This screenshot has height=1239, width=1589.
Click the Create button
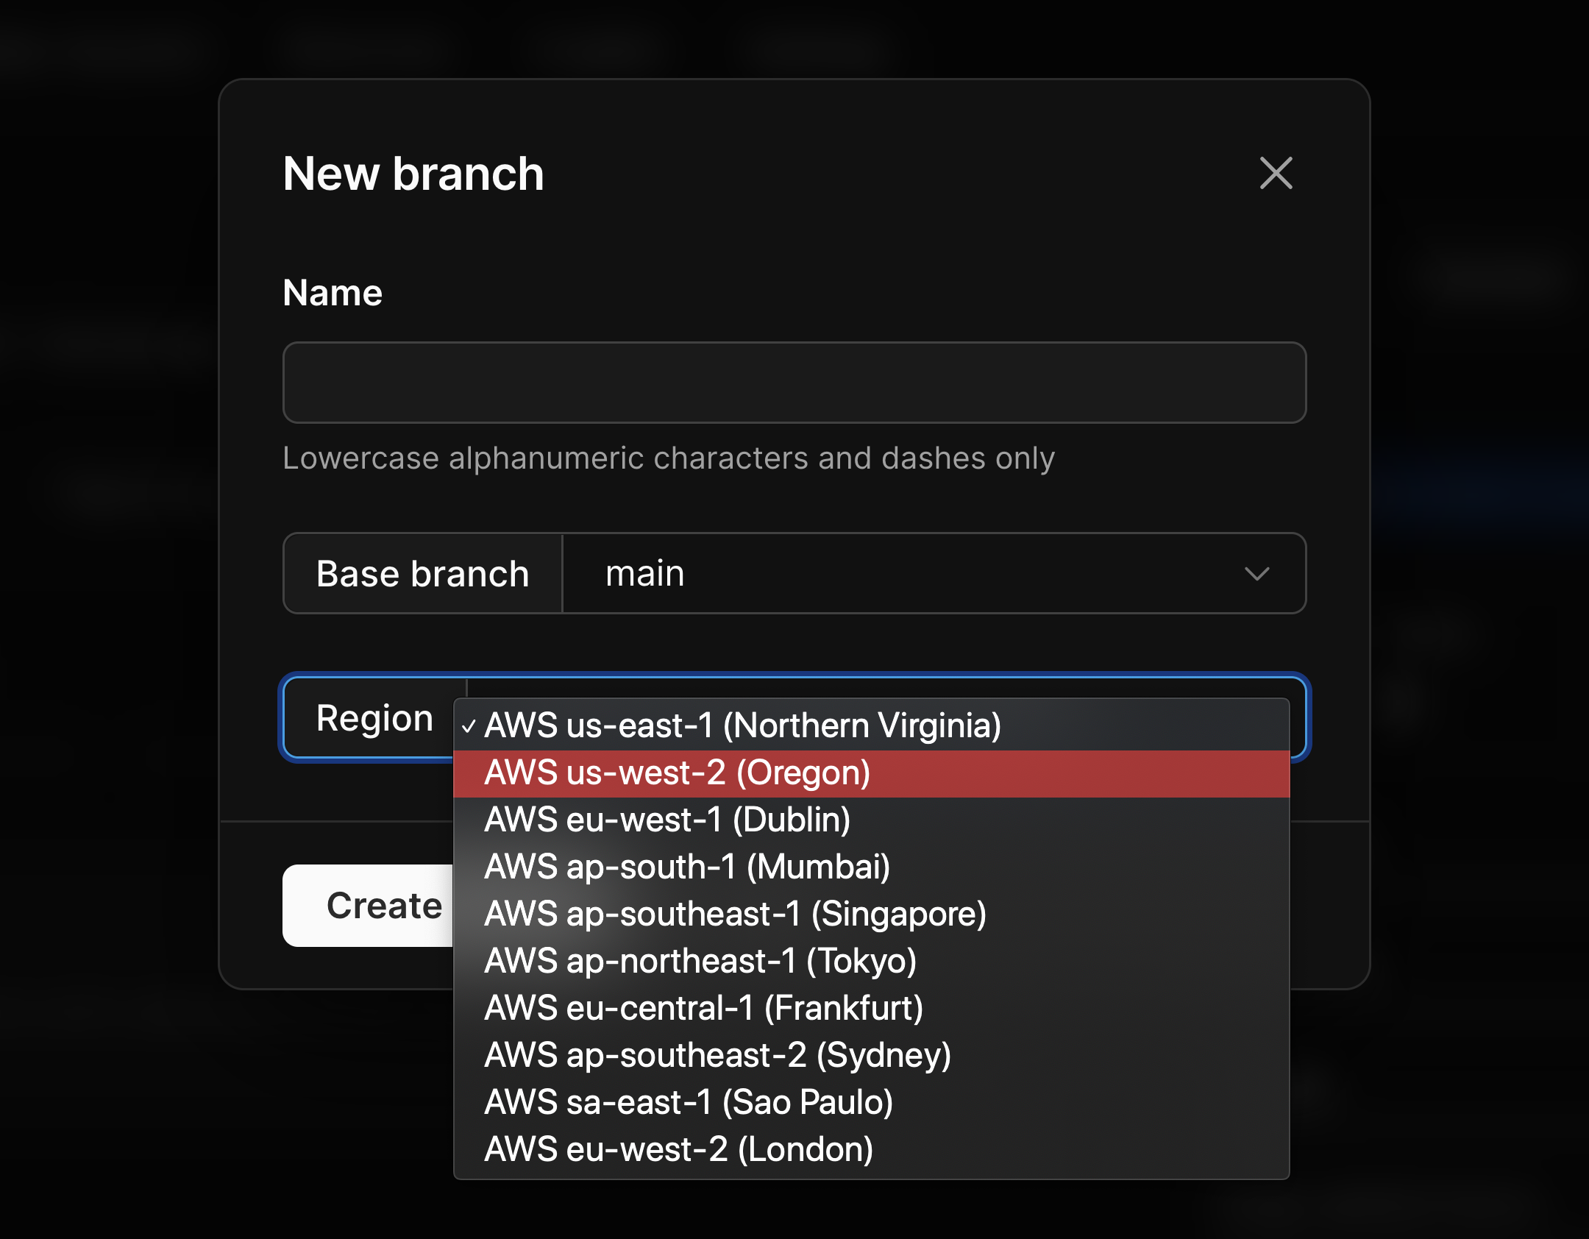pos(383,906)
